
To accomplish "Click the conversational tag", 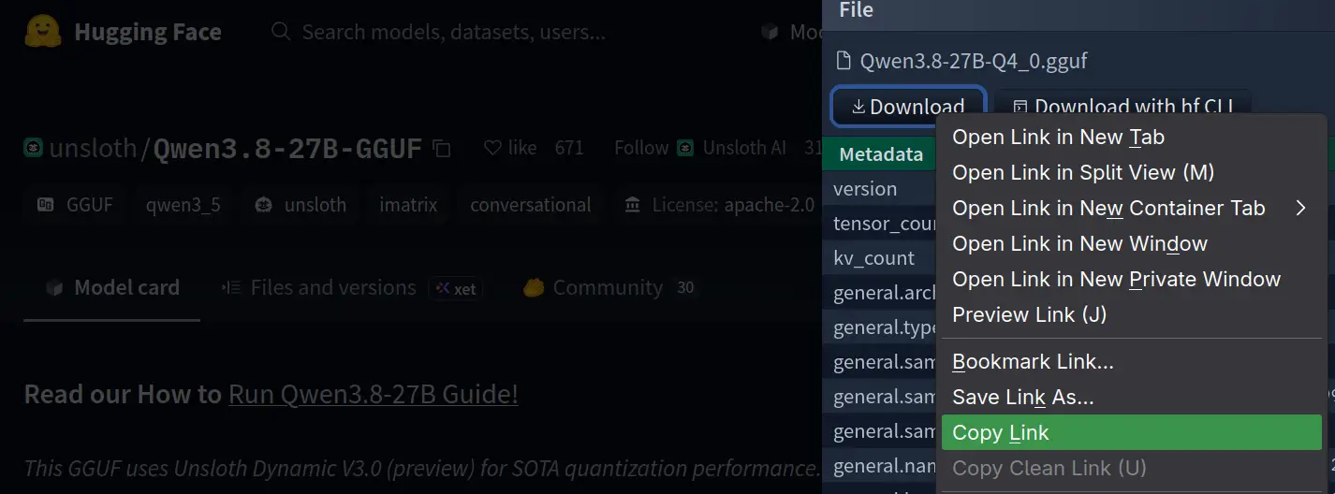I will 531,205.
